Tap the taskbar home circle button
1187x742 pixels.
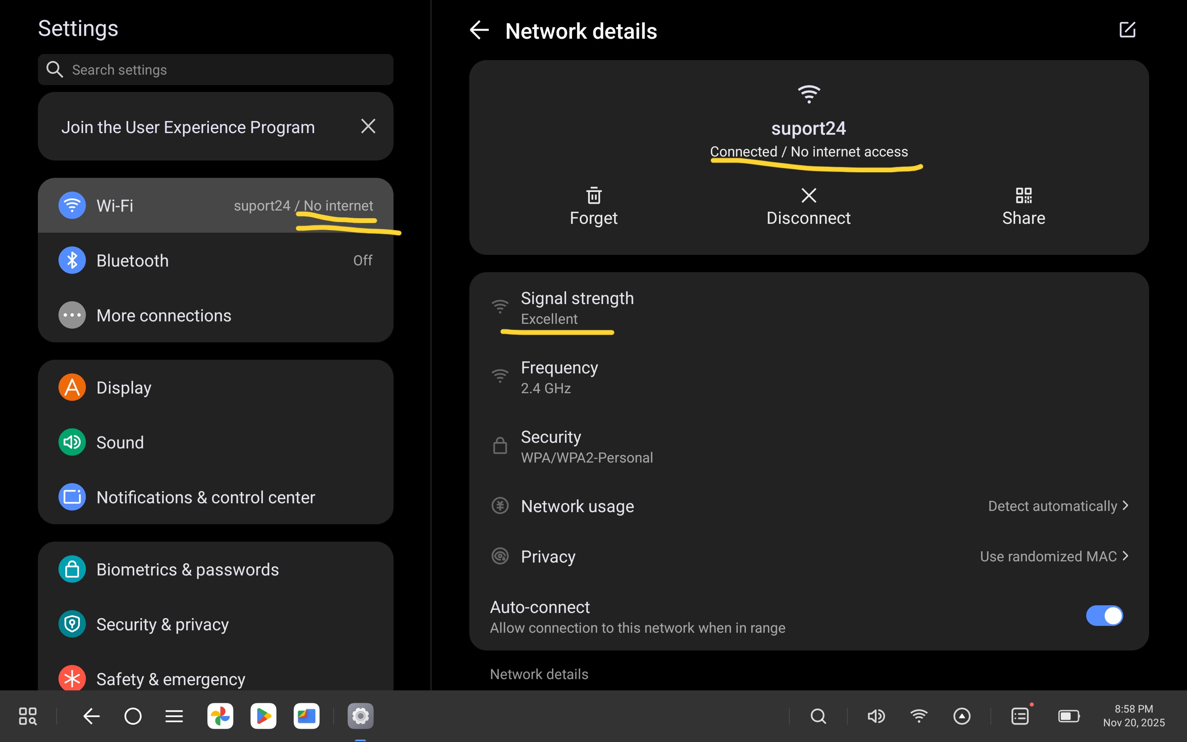click(x=132, y=716)
